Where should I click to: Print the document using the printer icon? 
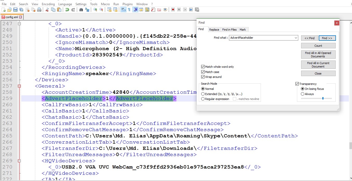39,10
